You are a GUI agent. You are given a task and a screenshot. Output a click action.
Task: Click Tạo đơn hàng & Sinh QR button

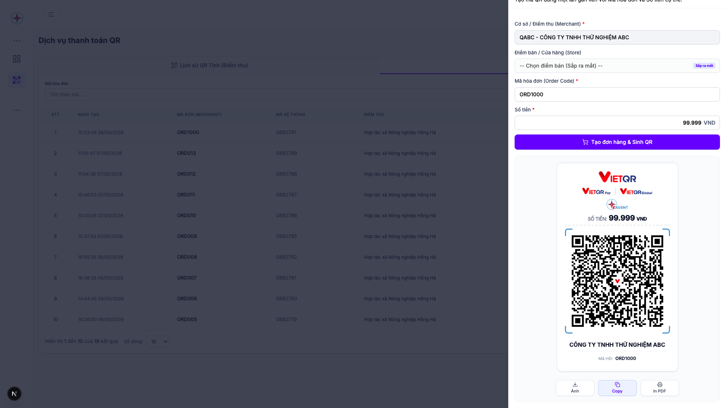click(x=617, y=142)
